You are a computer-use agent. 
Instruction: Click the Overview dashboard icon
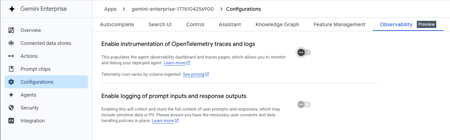(11, 30)
